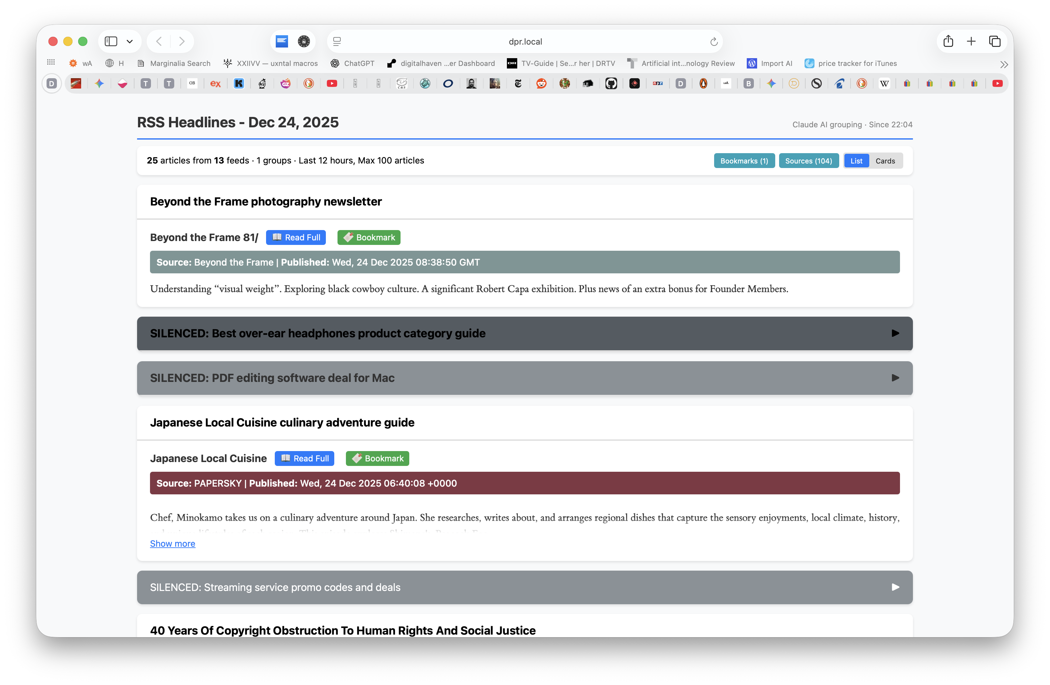The width and height of the screenshot is (1050, 685).
Task: Toggle the Safari sidebar
Action: coord(111,41)
